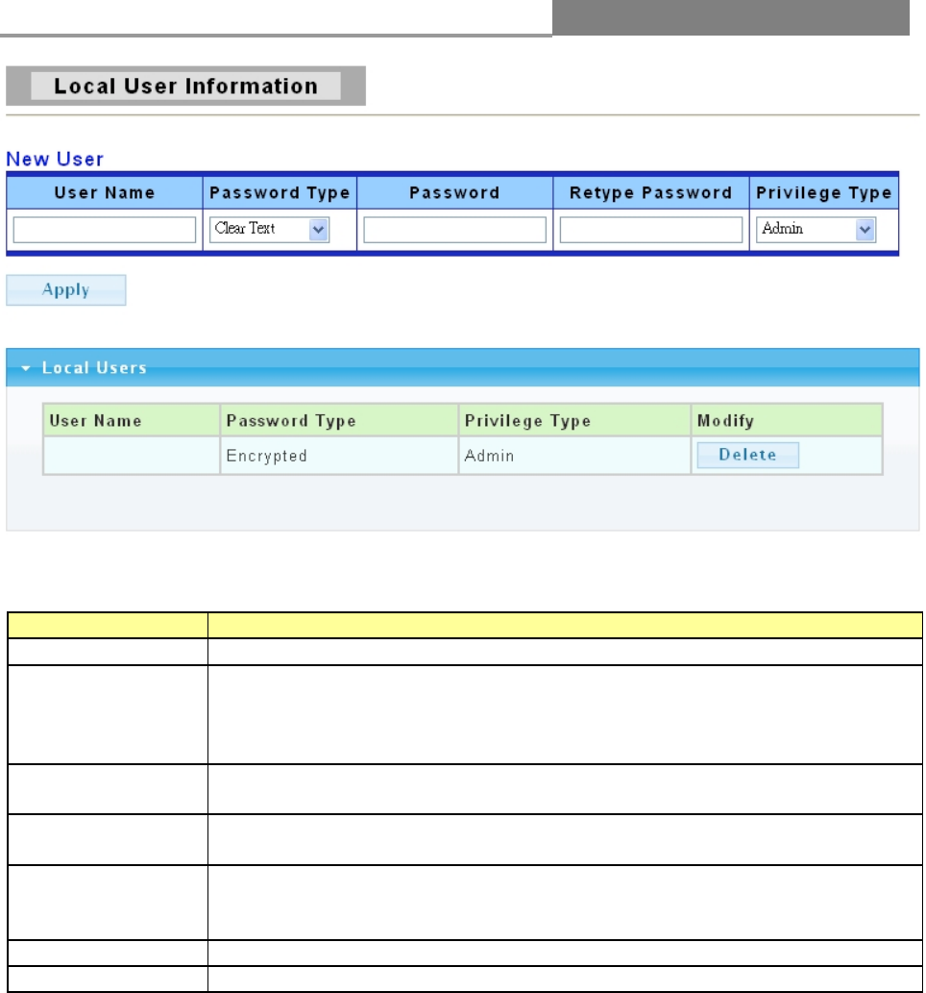Open the Password Type dropdown showing Clear Text
The width and height of the screenshot is (926, 993).
[x=269, y=229]
